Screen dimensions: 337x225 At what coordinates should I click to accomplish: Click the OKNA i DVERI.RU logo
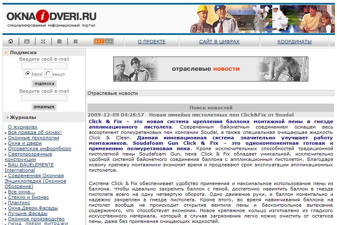point(51,16)
